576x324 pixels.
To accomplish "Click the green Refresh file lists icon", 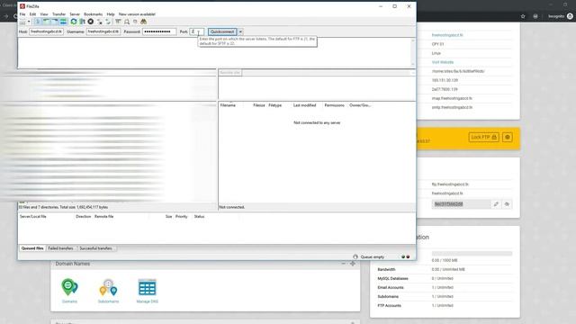I will point(74,22).
